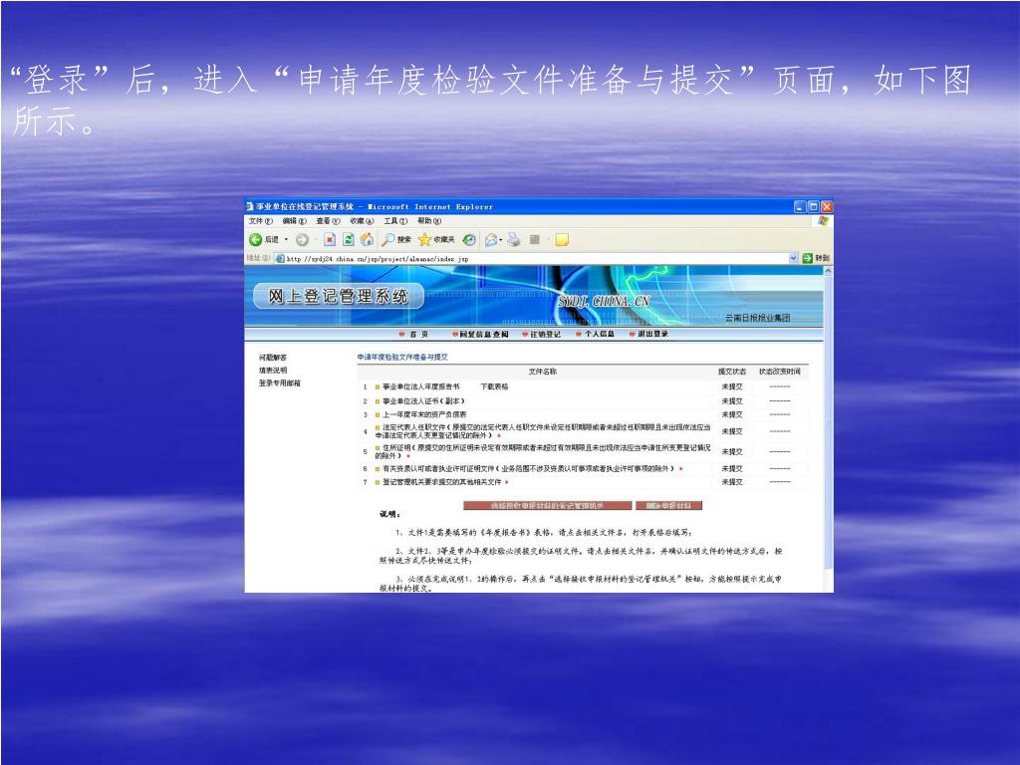Open the Mail icon dropdown arrow
This screenshot has width=1020, height=765.
(x=501, y=240)
